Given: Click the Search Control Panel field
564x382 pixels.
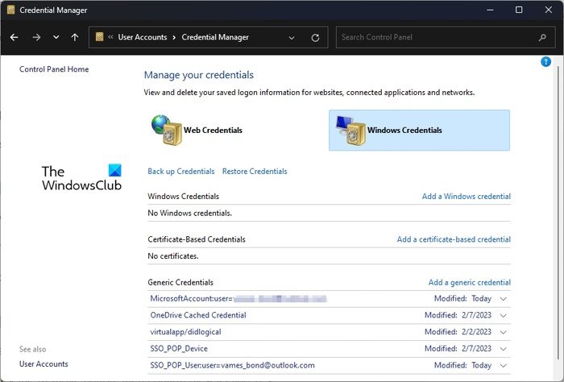Looking at the screenshot, I should tap(435, 37).
